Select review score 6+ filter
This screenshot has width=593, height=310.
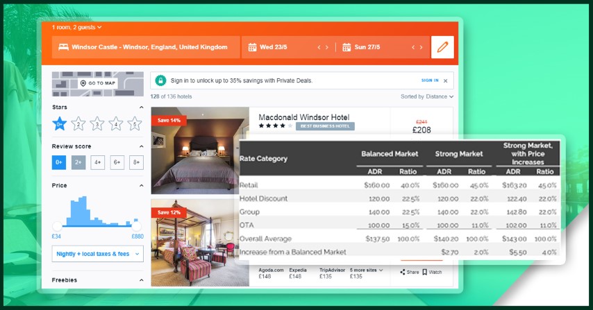[x=117, y=162]
